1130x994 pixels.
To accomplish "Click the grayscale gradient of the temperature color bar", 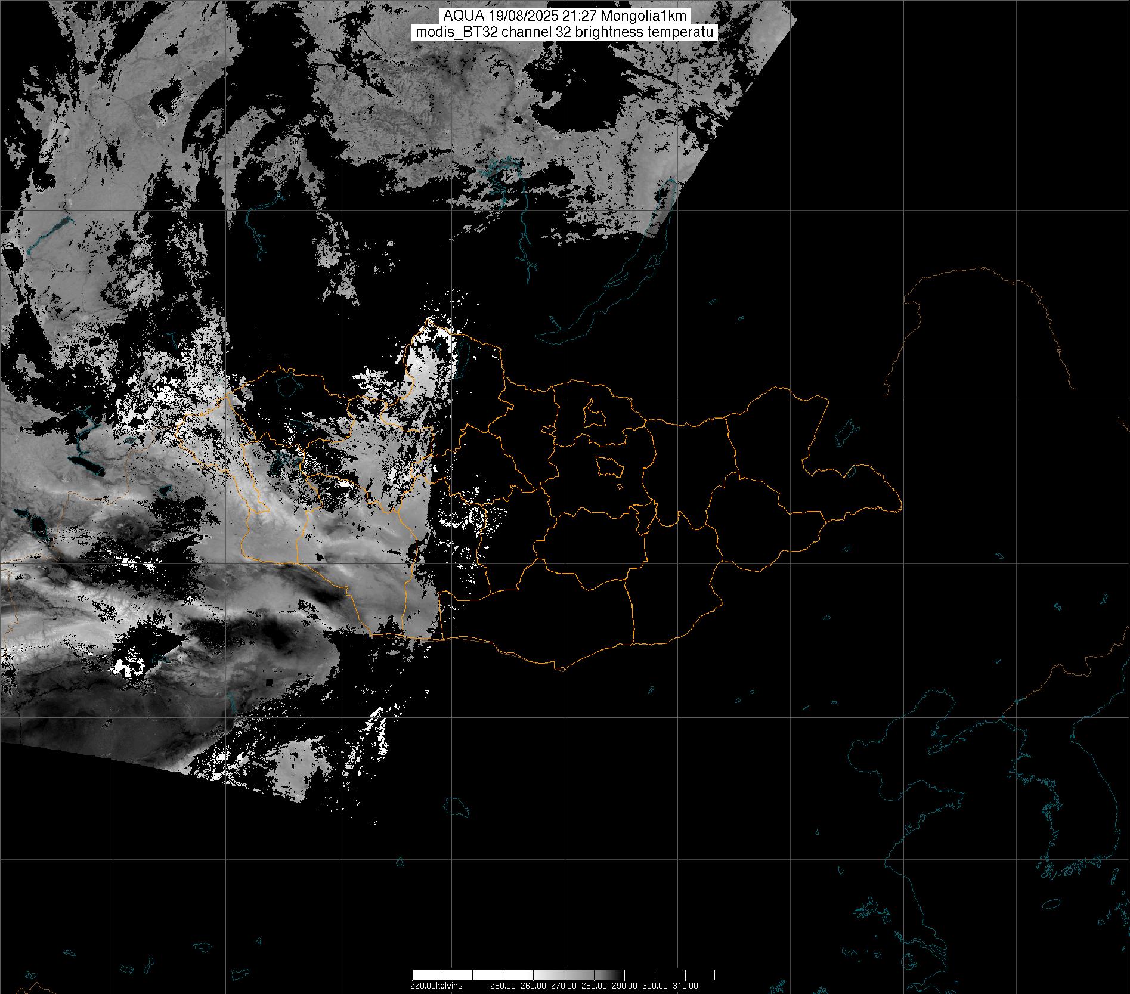I will tap(564, 974).
